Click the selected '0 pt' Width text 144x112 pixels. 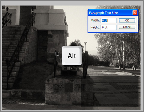(x=105, y=20)
